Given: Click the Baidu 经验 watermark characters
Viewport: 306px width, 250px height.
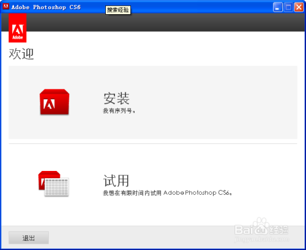Looking at the screenshot, I should point(278,230).
